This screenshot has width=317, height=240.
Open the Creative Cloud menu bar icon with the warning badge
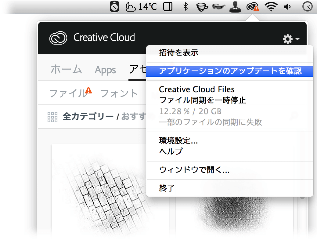(253, 7)
